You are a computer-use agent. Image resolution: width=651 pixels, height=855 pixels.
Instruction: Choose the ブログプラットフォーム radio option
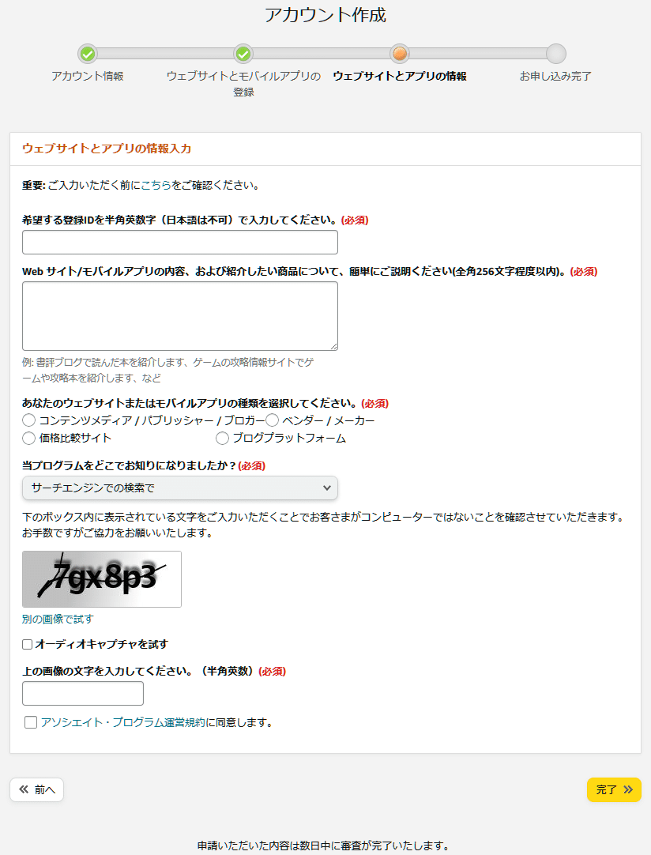pyautogui.click(x=223, y=438)
